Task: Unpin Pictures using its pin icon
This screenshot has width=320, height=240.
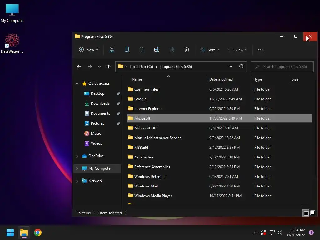Action: point(118,123)
